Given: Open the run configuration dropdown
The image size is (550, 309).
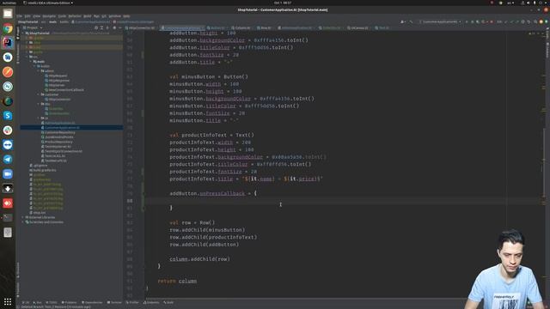Looking at the screenshot, I should click(440, 21).
